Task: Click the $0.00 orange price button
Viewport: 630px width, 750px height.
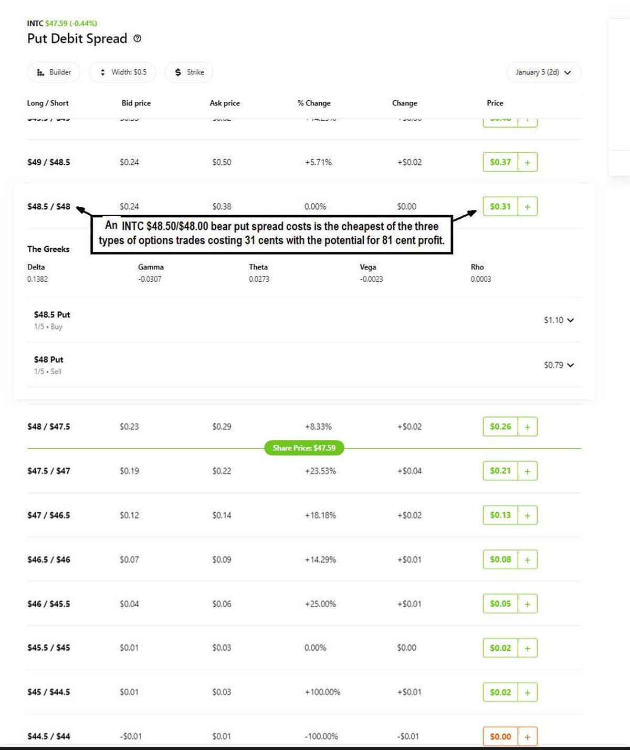Action: tap(500, 736)
